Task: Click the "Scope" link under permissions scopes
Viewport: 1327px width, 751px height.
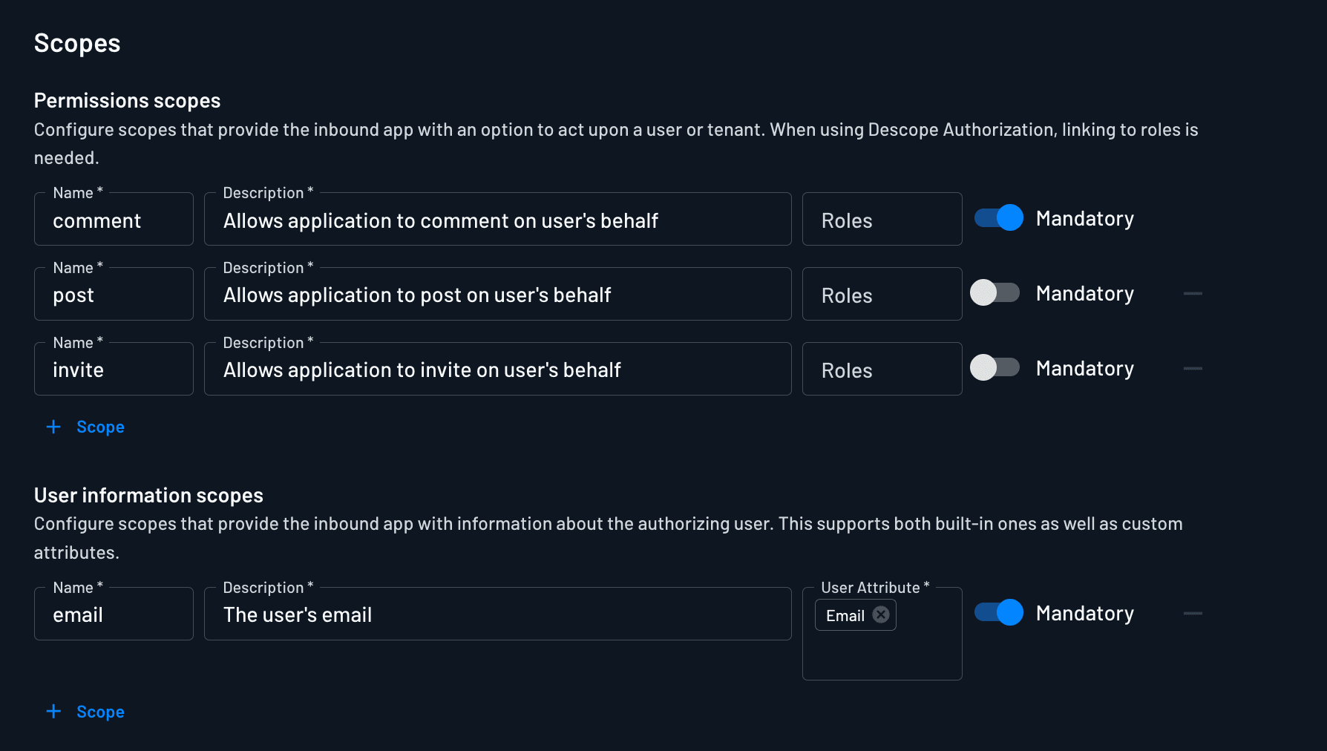Action: (100, 427)
